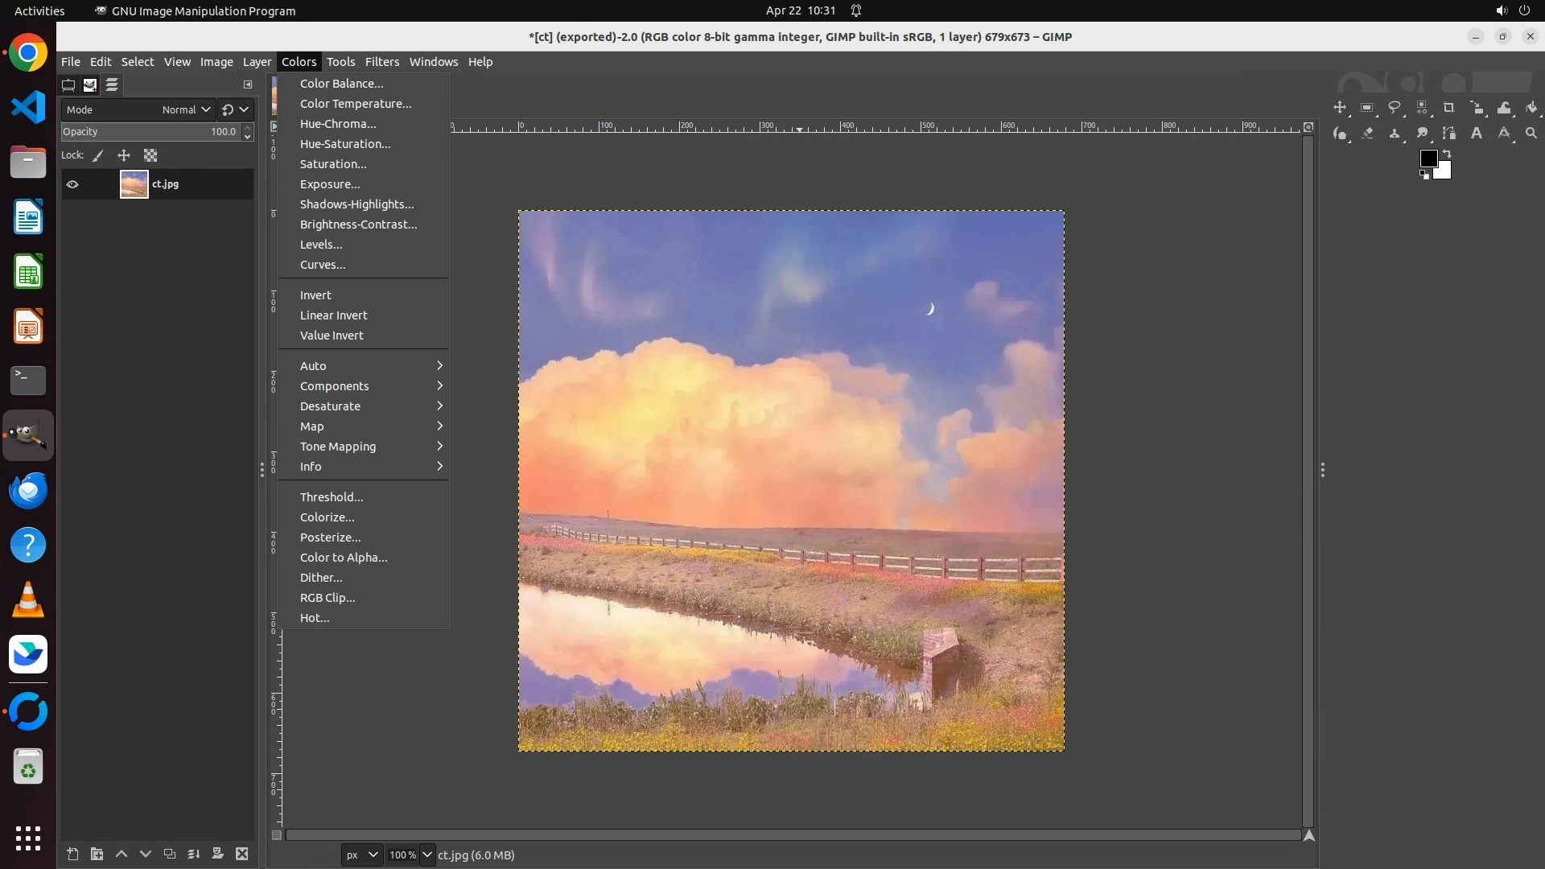The height and width of the screenshot is (869, 1545).
Task: Select the Eraser tool
Action: 1367,134
